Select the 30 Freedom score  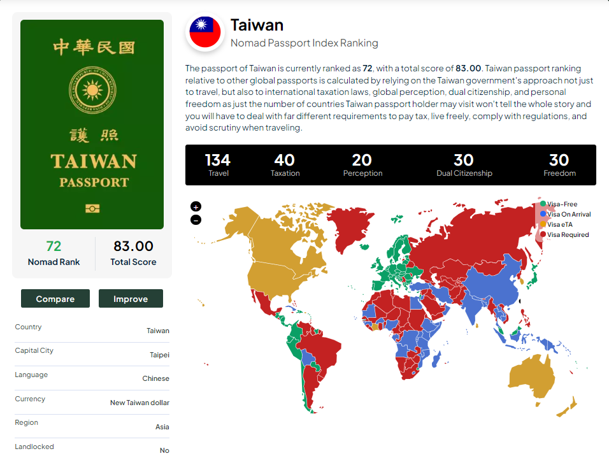[x=559, y=165]
